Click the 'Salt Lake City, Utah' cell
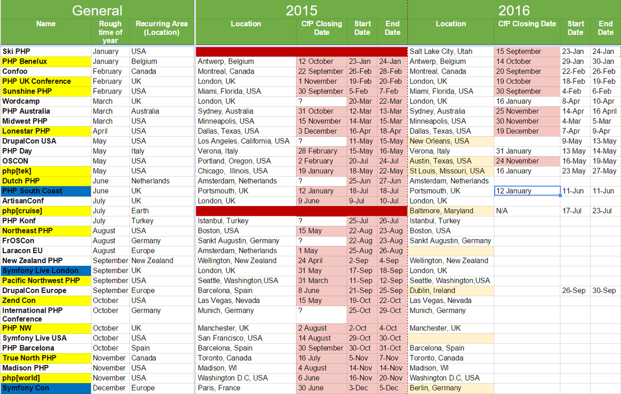 [x=451, y=51]
